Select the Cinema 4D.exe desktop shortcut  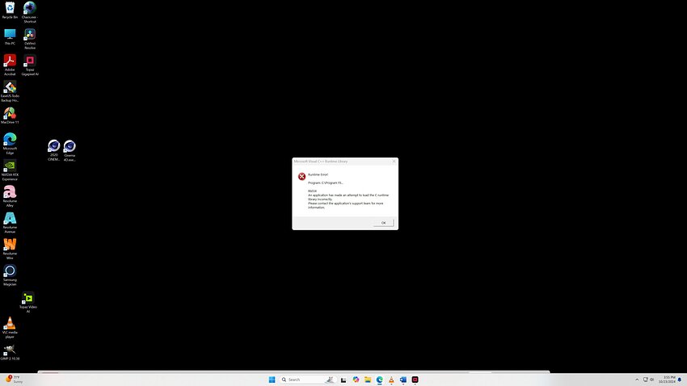(x=70, y=150)
